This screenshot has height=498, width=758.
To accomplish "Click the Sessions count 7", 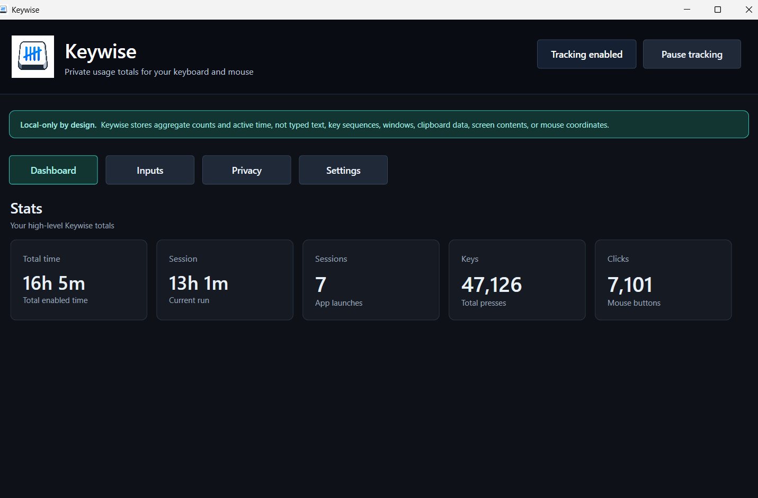I will point(321,285).
